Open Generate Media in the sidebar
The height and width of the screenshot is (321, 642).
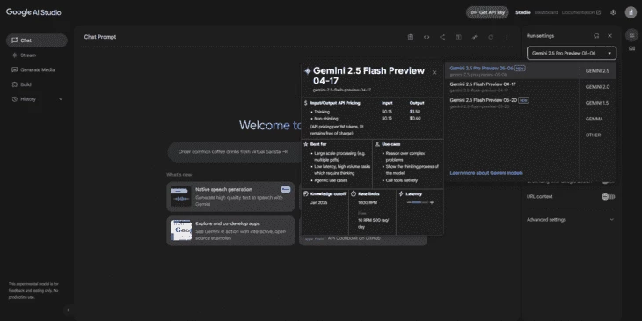pos(37,70)
